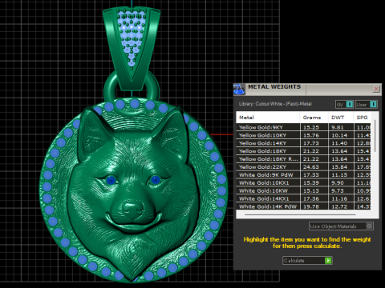The image size is (385, 288).
Task: Close the Metal Weights panel
Action: tap(376, 89)
